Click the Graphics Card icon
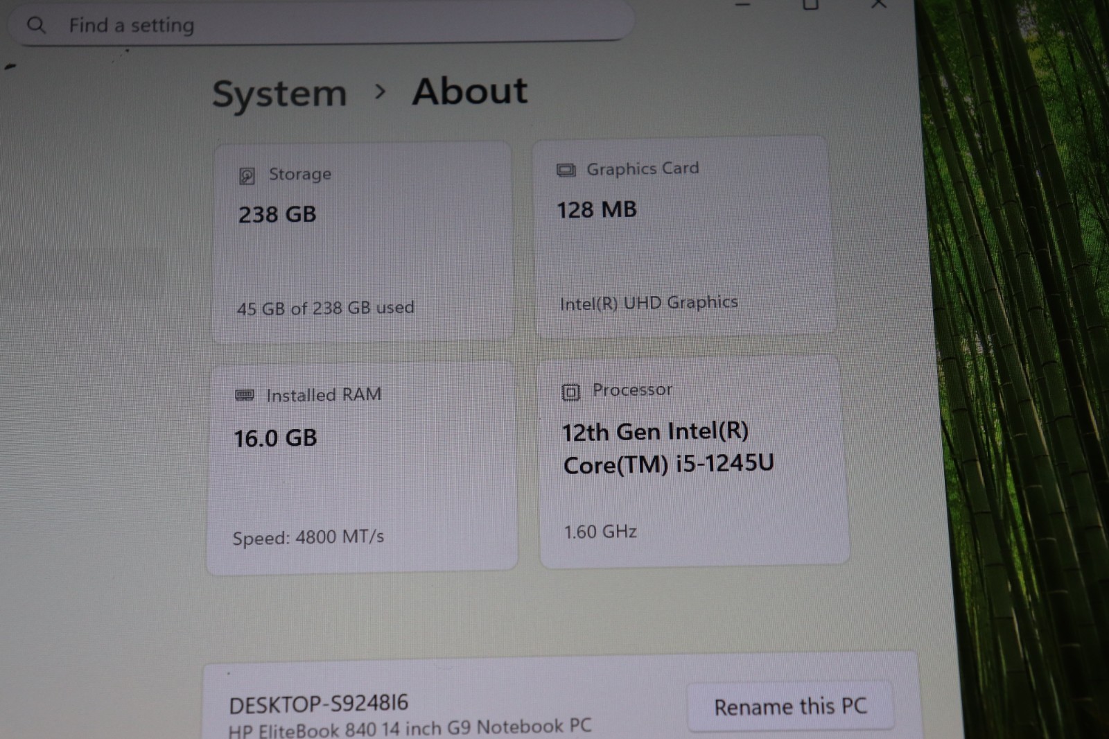The image size is (1109, 739). [x=566, y=171]
